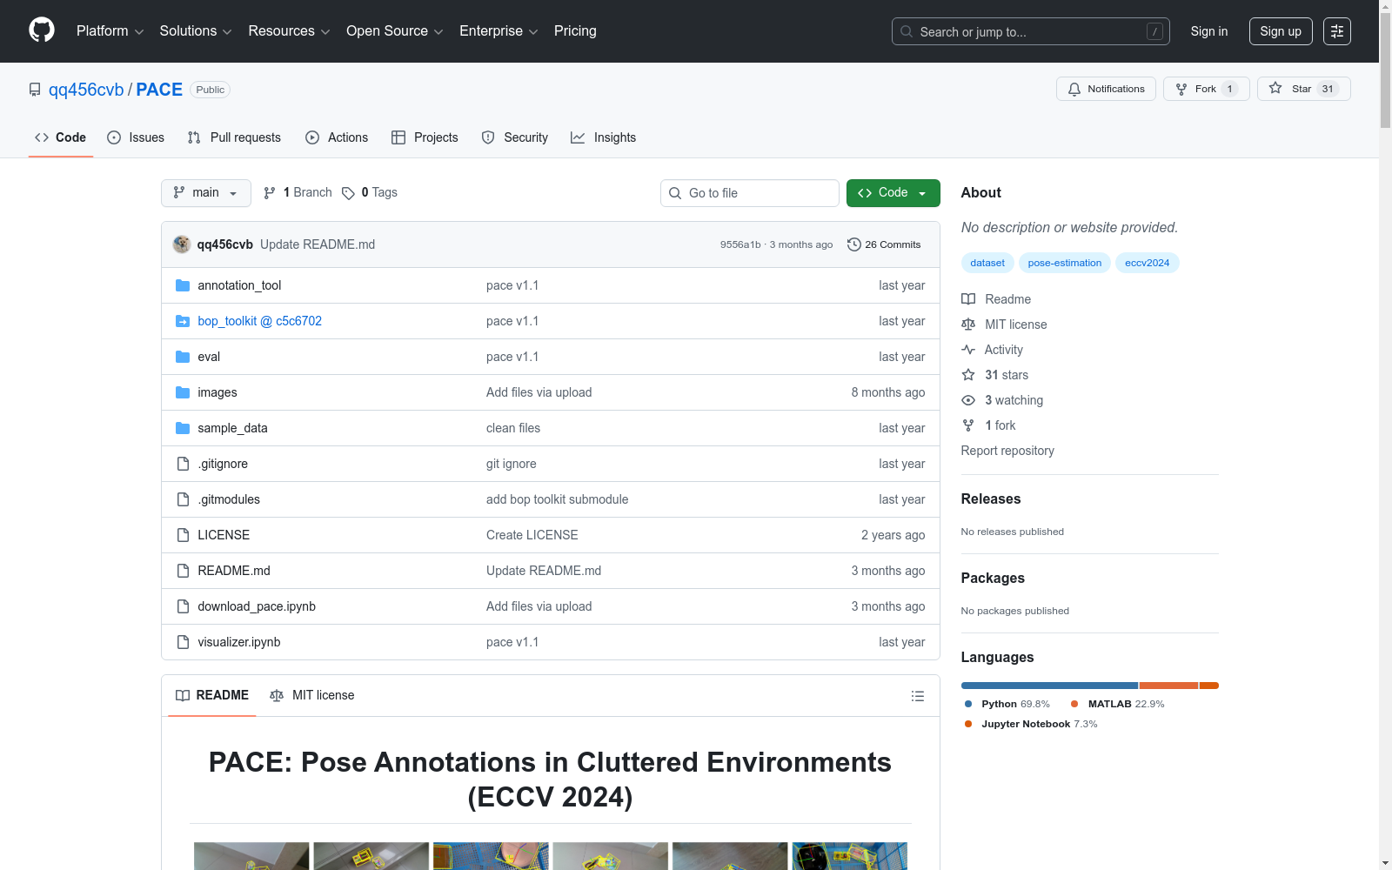Click the GitHub logo icon
Image resolution: width=1392 pixels, height=870 pixels.
[x=42, y=30]
